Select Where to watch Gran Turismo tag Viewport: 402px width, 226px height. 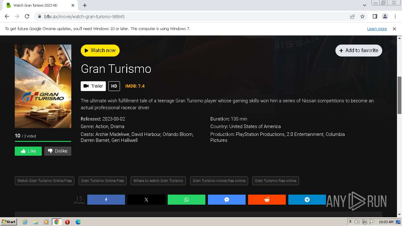[x=158, y=181]
